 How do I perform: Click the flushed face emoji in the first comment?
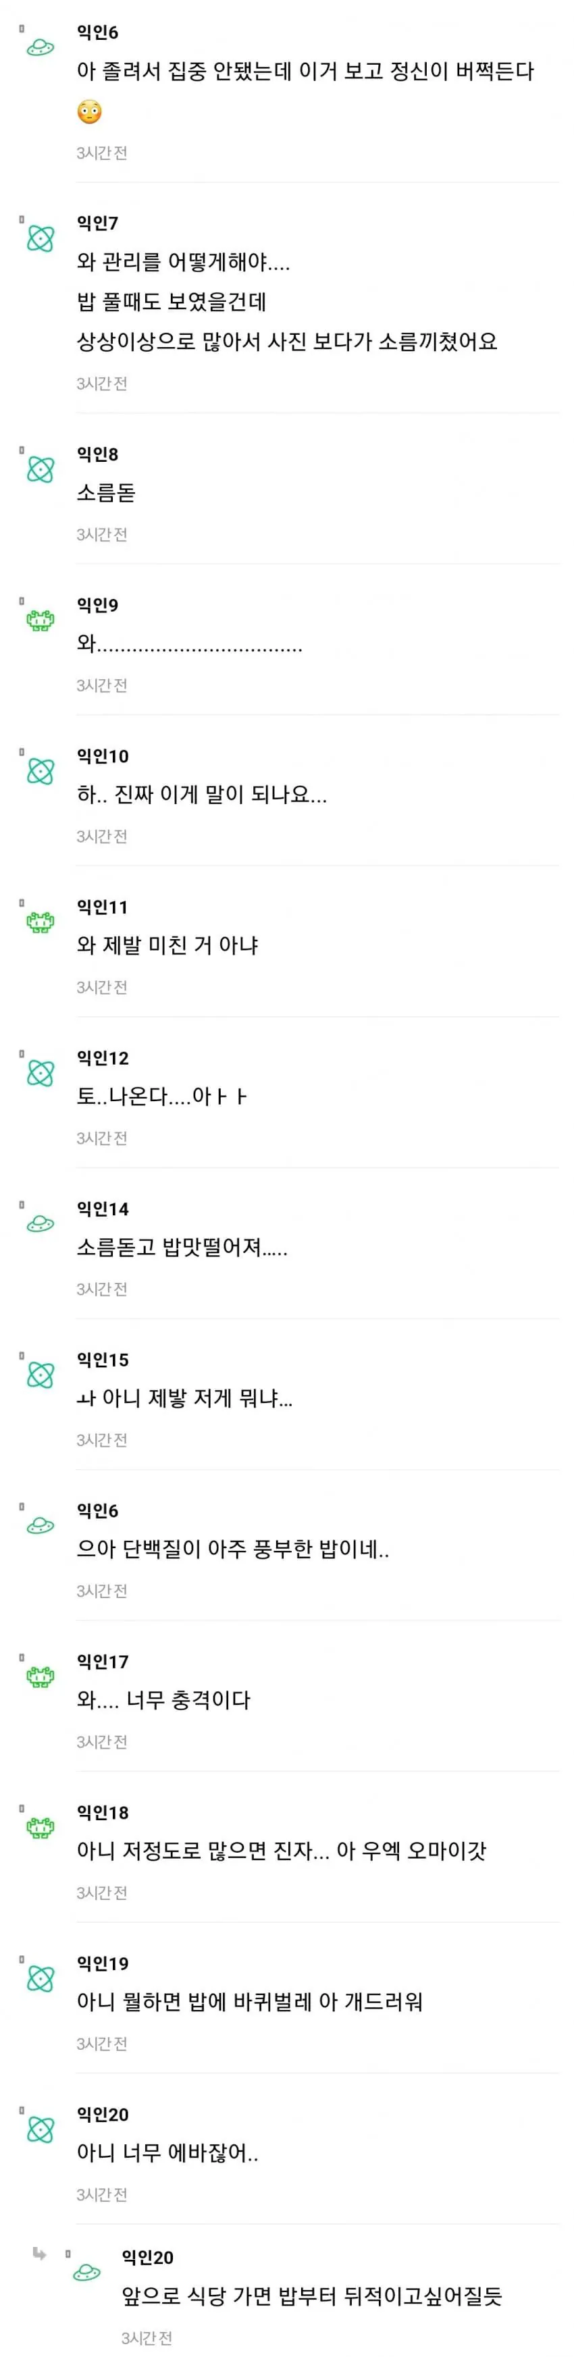[88, 113]
